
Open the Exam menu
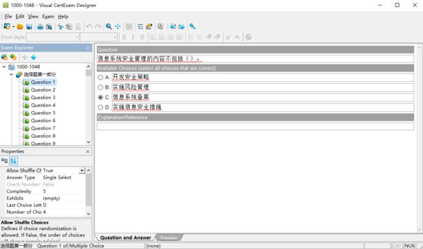click(x=48, y=16)
